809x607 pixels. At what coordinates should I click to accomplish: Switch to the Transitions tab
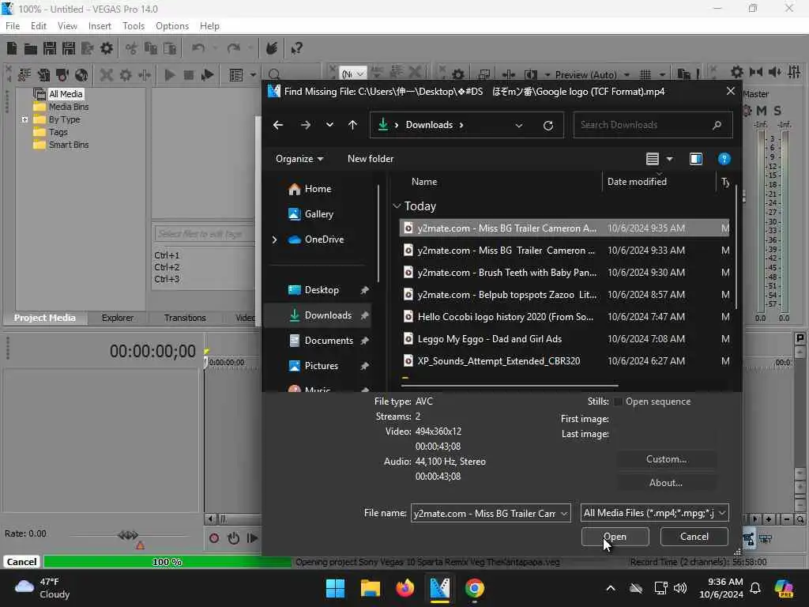click(185, 318)
